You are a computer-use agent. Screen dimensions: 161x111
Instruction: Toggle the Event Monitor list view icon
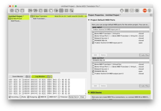127,11
